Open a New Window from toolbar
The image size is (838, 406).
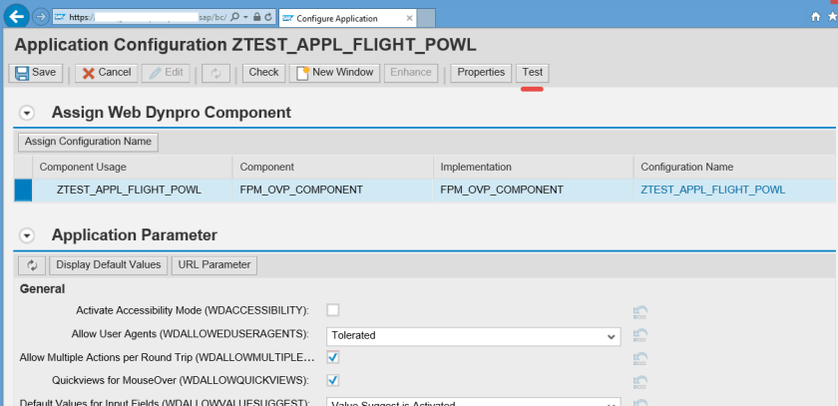(333, 73)
